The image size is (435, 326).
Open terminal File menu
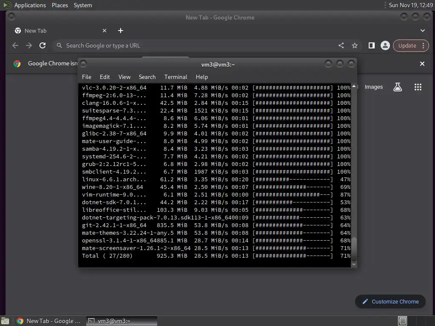tap(87, 77)
